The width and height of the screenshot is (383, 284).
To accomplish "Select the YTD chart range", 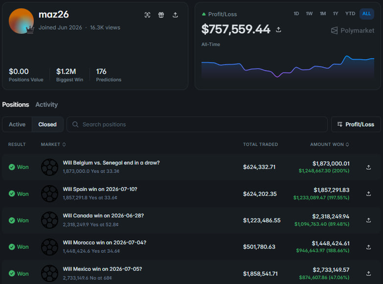I will (x=350, y=14).
